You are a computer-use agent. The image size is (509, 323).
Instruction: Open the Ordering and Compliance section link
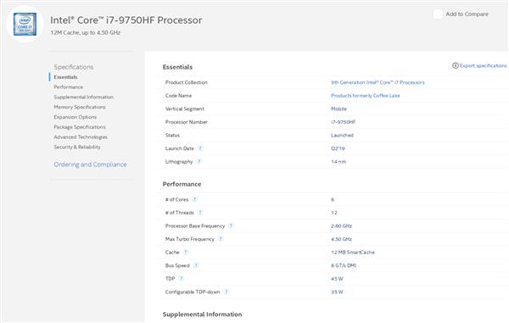pyautogui.click(x=90, y=164)
